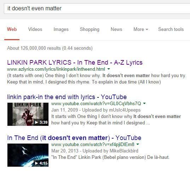Open the Shopping results tab

90,29
